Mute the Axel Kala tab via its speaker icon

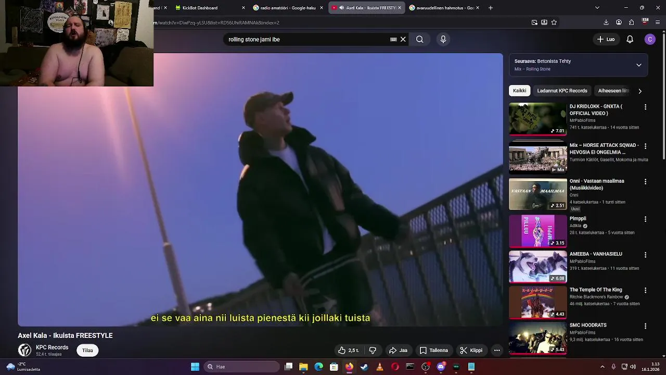pos(341,8)
